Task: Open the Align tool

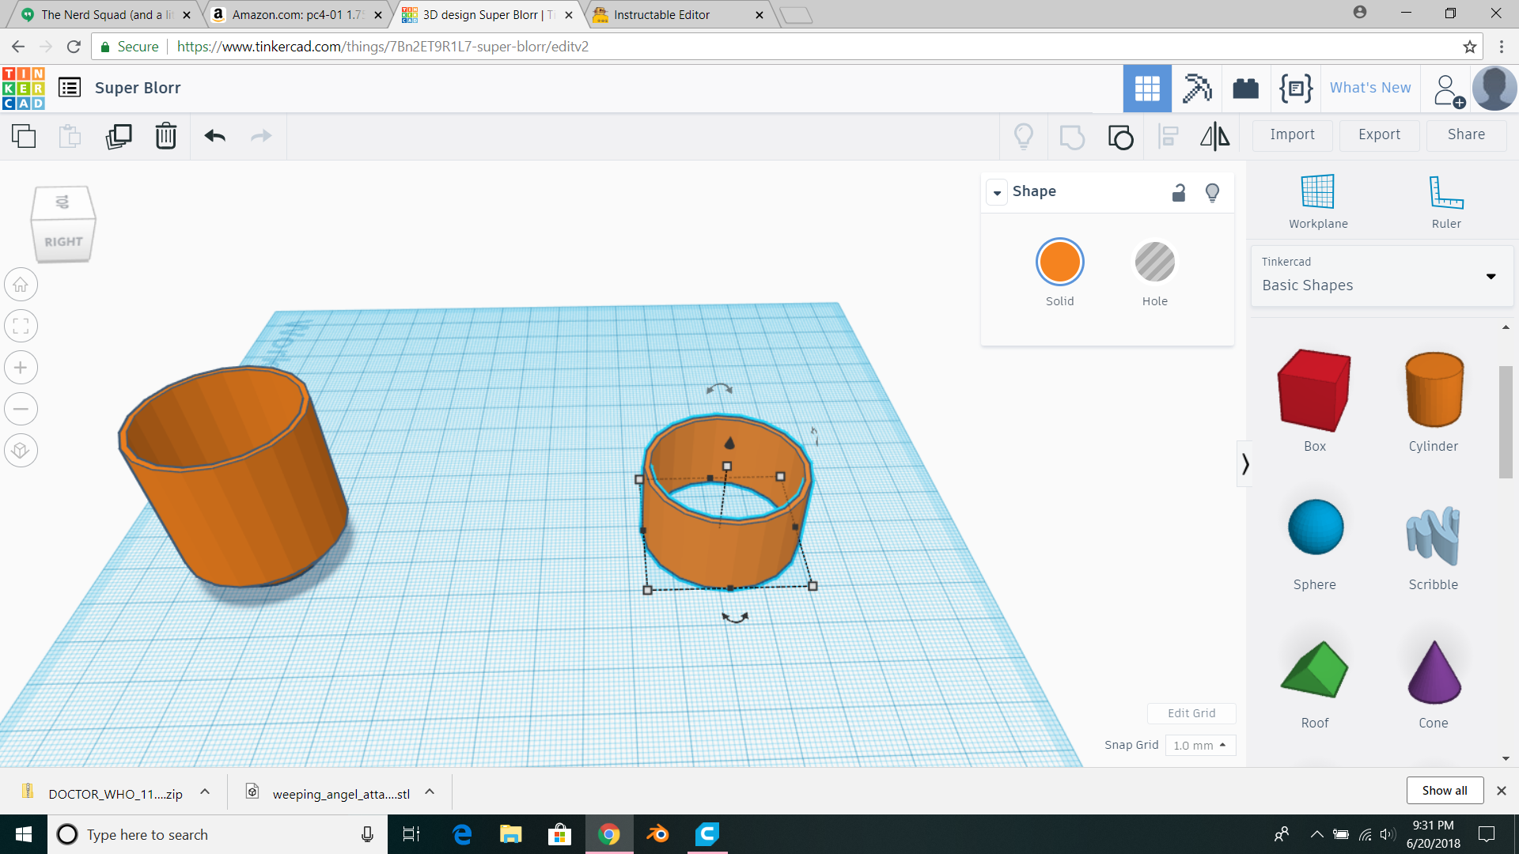Action: (1169, 136)
